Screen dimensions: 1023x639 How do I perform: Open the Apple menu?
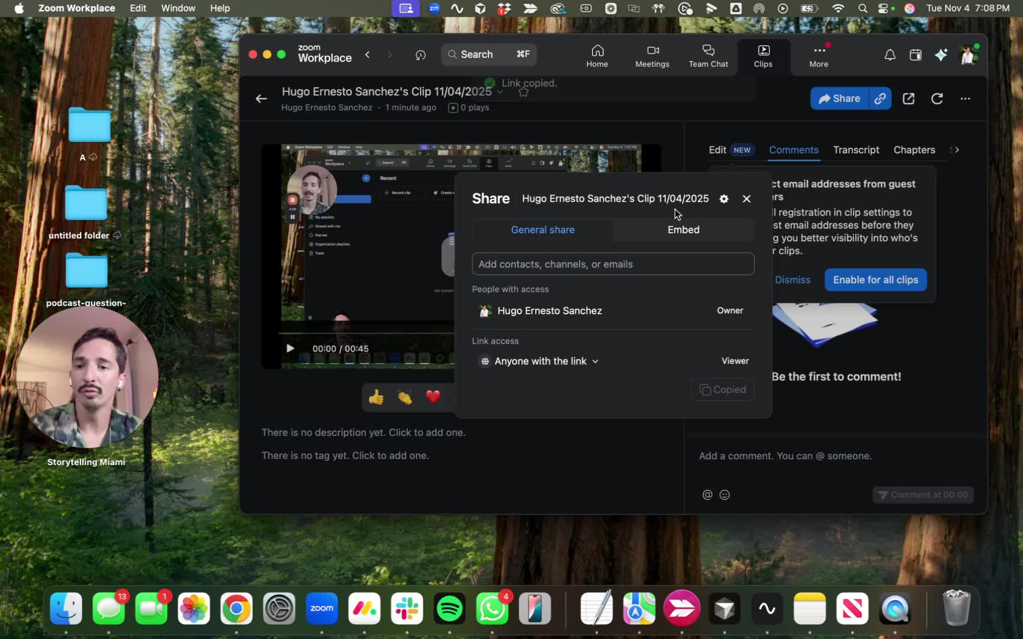[19, 8]
